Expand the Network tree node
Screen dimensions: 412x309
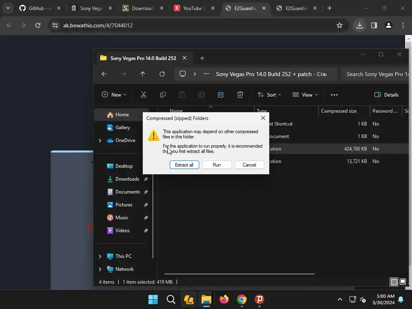pos(100,269)
